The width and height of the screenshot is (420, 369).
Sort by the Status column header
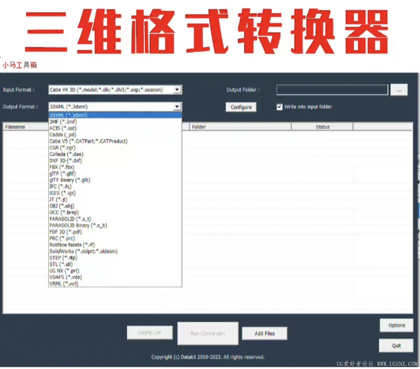(322, 127)
